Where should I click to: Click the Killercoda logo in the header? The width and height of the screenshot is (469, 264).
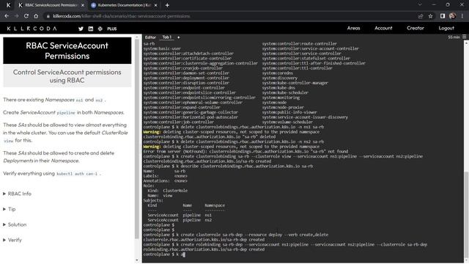[32, 29]
